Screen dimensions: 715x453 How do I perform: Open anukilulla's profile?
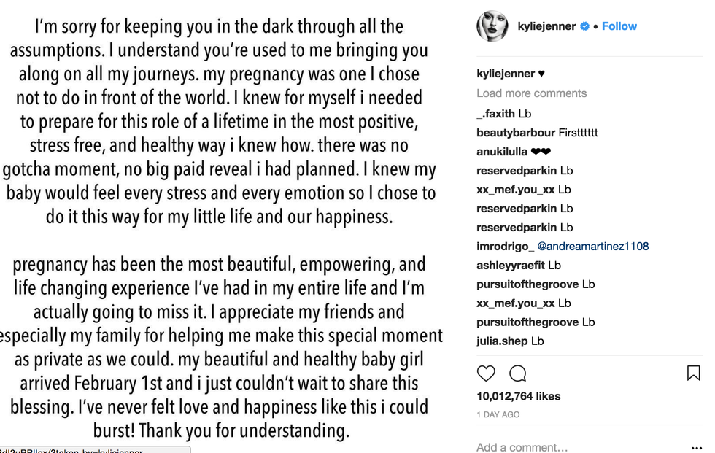pos(502,152)
